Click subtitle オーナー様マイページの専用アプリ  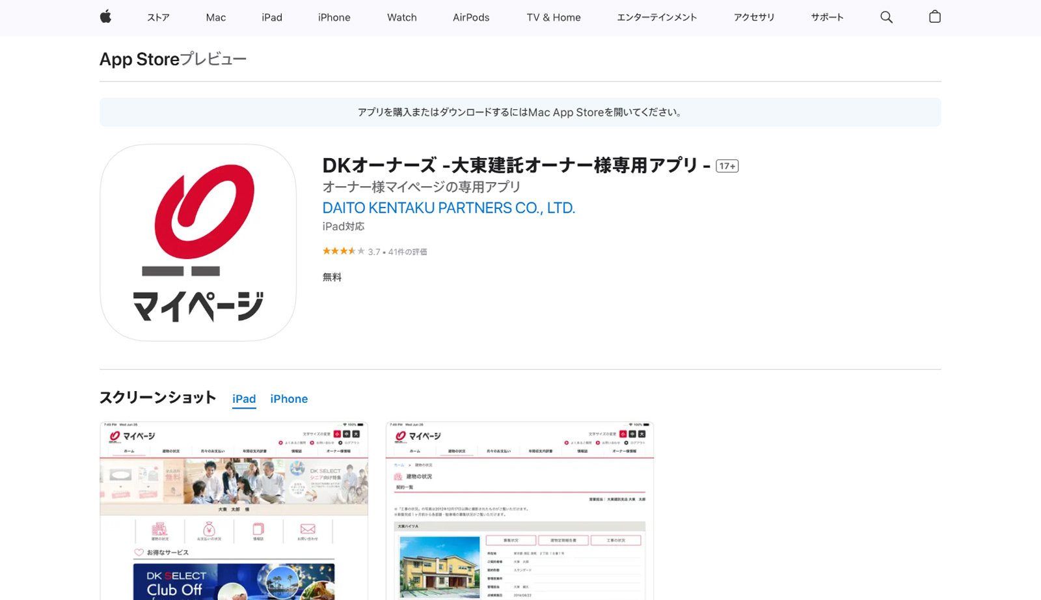click(x=422, y=187)
